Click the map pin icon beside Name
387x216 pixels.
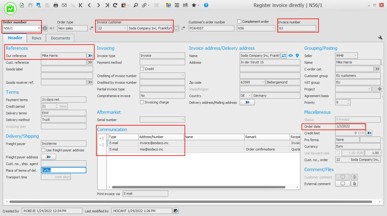[297, 56]
